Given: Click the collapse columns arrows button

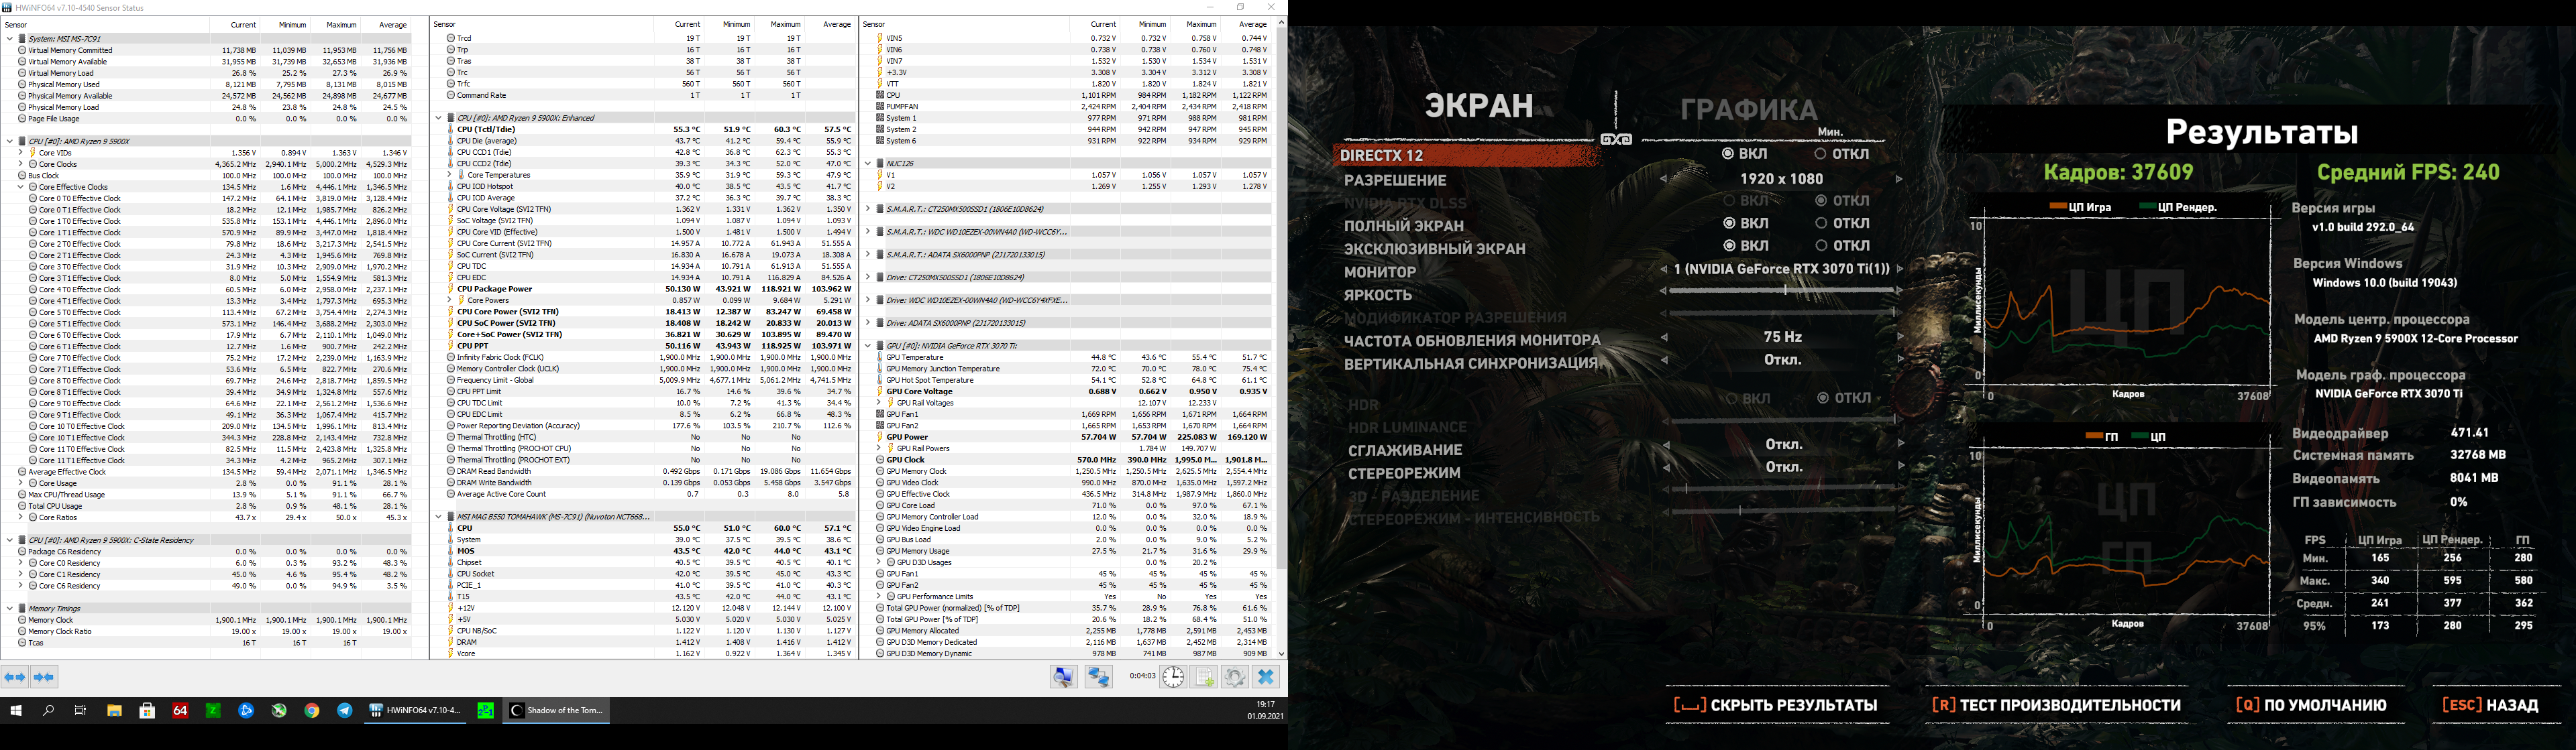Looking at the screenshot, I should point(45,676).
